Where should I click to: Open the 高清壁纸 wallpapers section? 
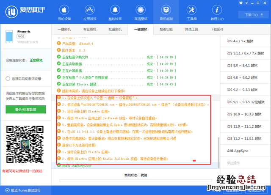141,13
